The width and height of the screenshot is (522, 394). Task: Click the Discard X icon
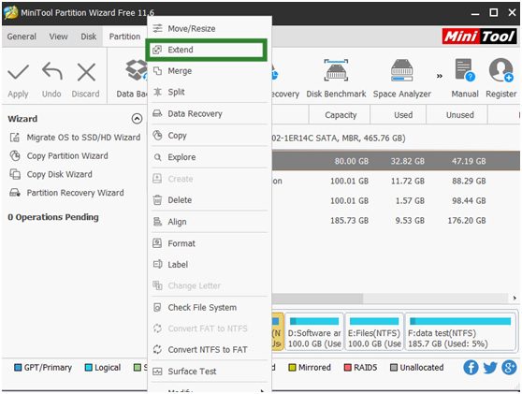86,72
